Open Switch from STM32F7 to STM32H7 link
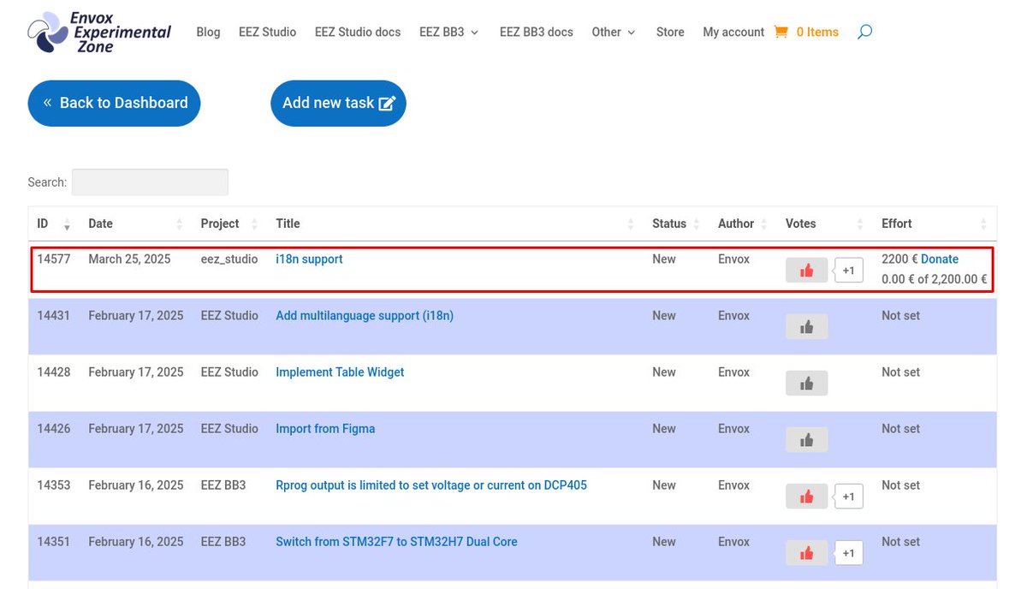 (x=396, y=541)
